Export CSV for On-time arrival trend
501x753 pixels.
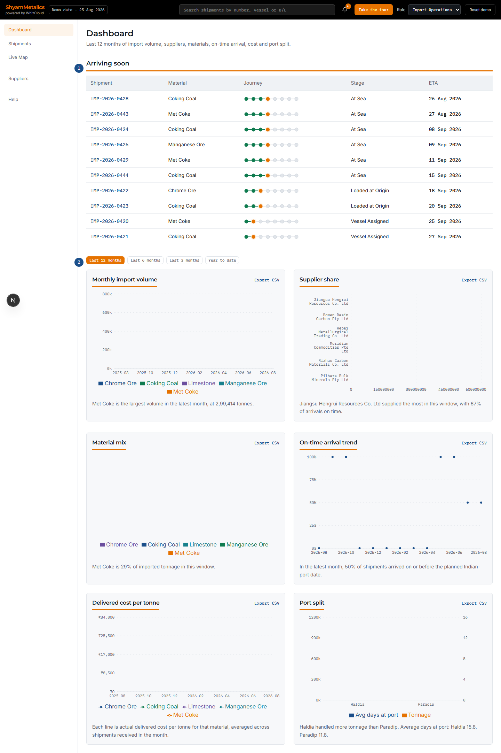[474, 443]
